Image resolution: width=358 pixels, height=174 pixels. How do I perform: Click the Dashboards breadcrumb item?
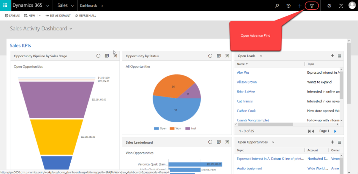88,6
